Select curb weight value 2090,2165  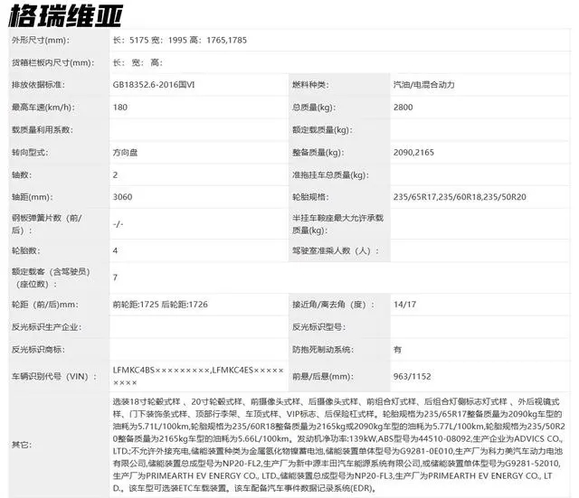413,153
